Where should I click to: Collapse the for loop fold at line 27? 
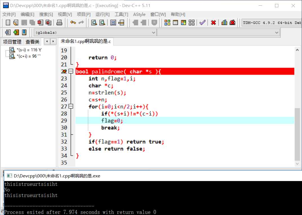71,106
